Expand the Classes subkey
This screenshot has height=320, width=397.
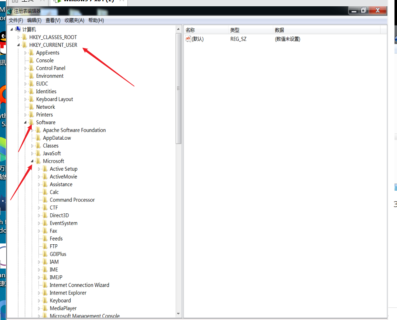point(33,146)
